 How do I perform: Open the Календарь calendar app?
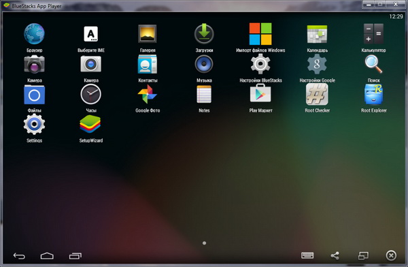pos(317,34)
